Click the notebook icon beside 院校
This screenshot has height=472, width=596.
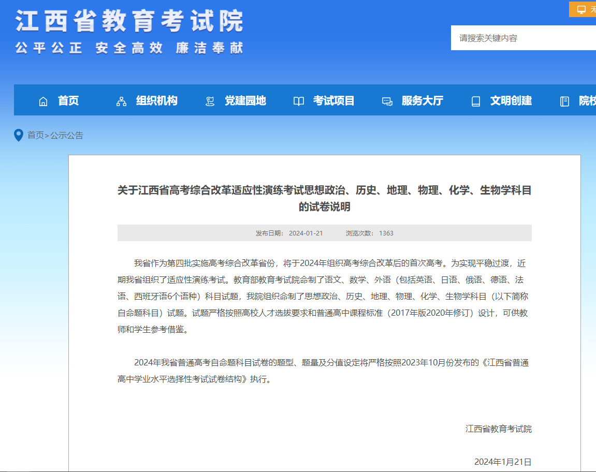[x=564, y=101]
